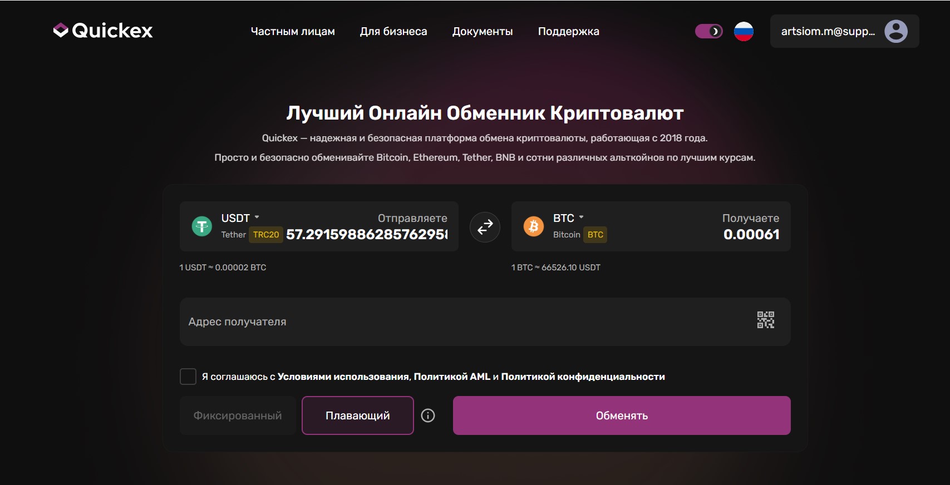Check the terms agreement checkbox

[188, 377]
